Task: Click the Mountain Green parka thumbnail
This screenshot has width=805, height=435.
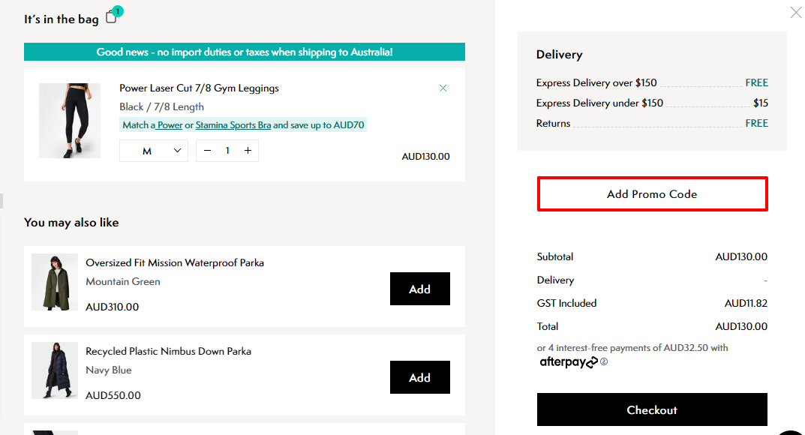Action: (x=54, y=281)
